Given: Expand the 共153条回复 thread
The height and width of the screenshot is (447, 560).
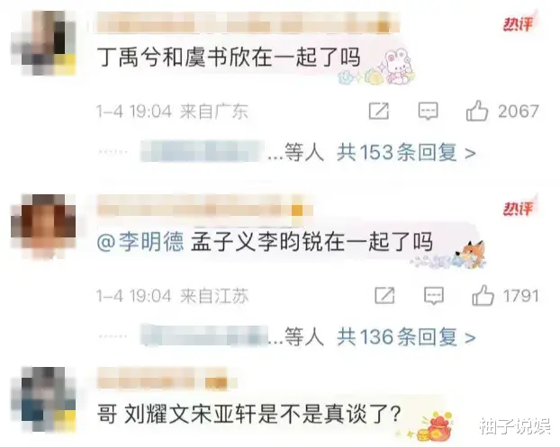Looking at the screenshot, I should pos(406,153).
